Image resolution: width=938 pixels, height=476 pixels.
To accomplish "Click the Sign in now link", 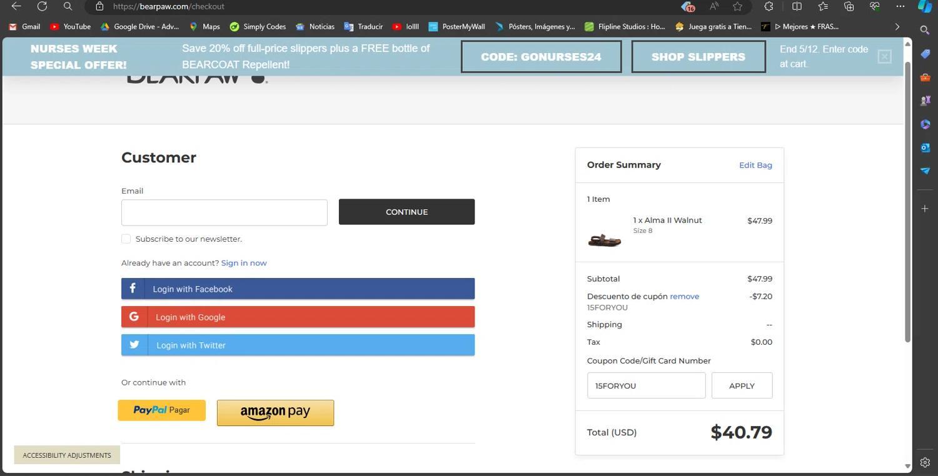I will point(244,263).
